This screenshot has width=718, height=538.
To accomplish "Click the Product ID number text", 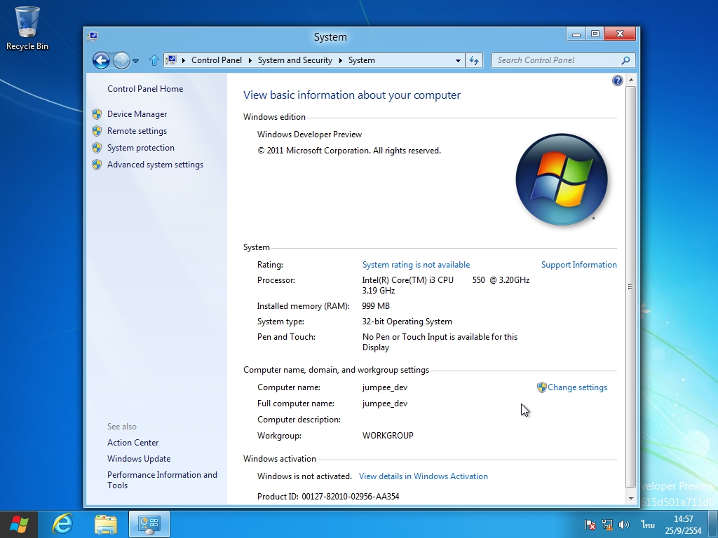I will click(x=351, y=497).
